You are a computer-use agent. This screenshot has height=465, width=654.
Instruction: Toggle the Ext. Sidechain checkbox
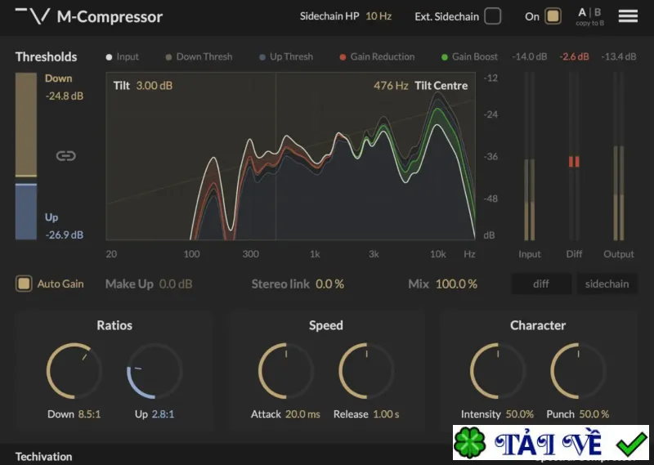coord(493,16)
